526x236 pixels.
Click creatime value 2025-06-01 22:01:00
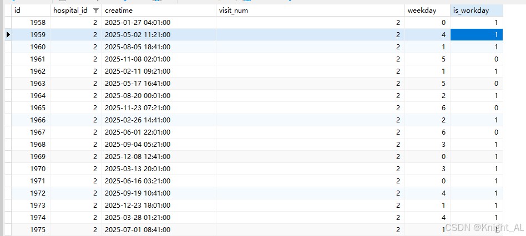point(138,132)
